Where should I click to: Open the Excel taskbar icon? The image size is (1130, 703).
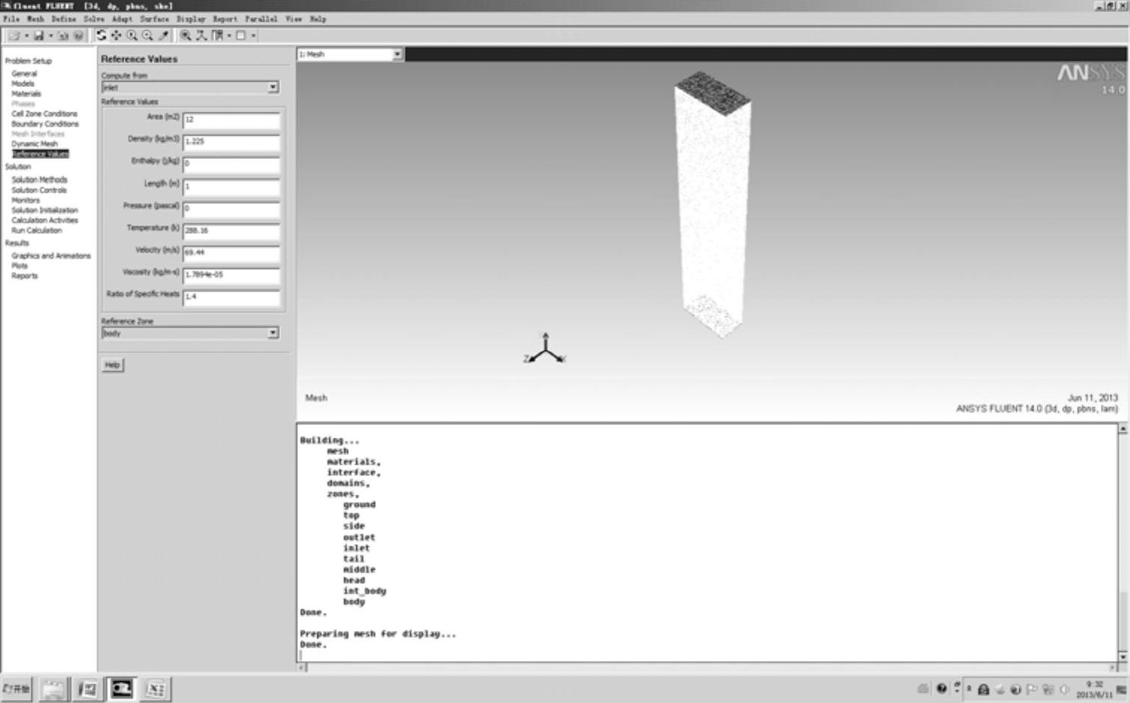click(x=155, y=689)
